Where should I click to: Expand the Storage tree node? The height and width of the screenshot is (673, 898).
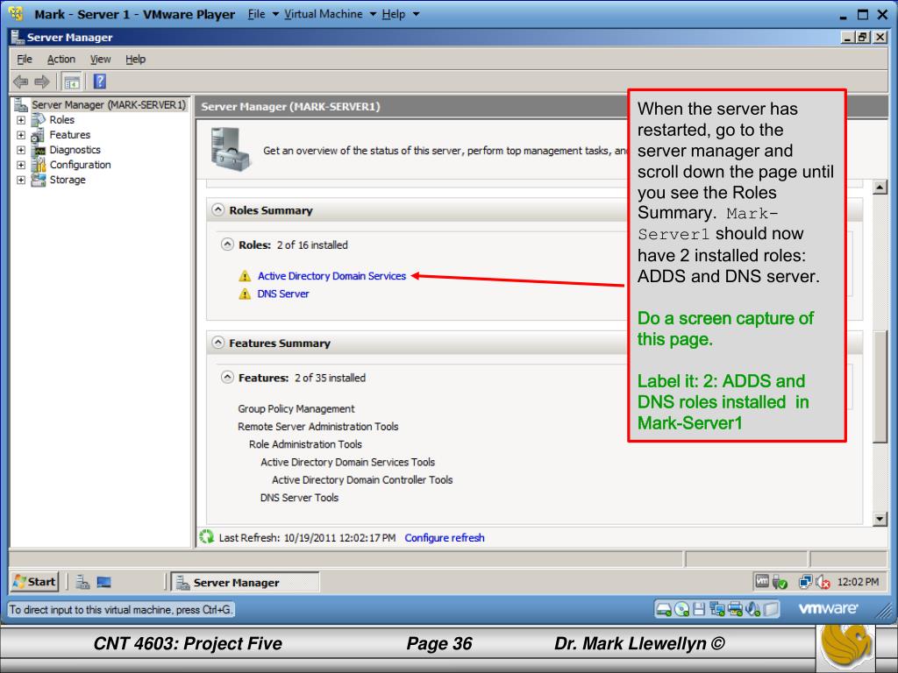(21, 180)
